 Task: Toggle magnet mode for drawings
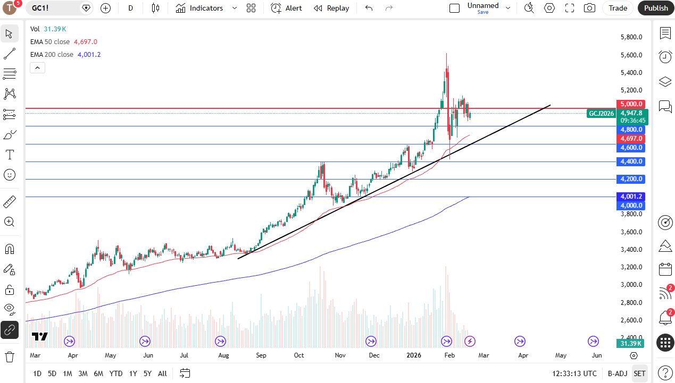click(x=9, y=249)
